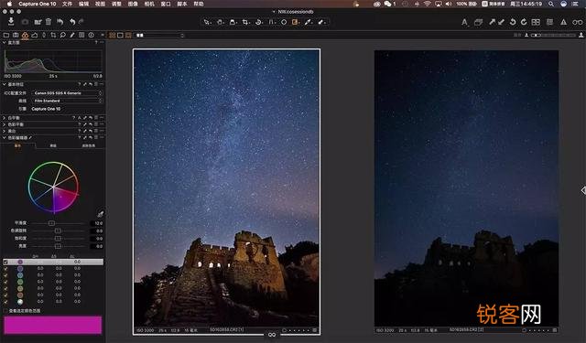Choose the Pan hand cursor tool
The width and height of the screenshot is (586, 343).
220,22
